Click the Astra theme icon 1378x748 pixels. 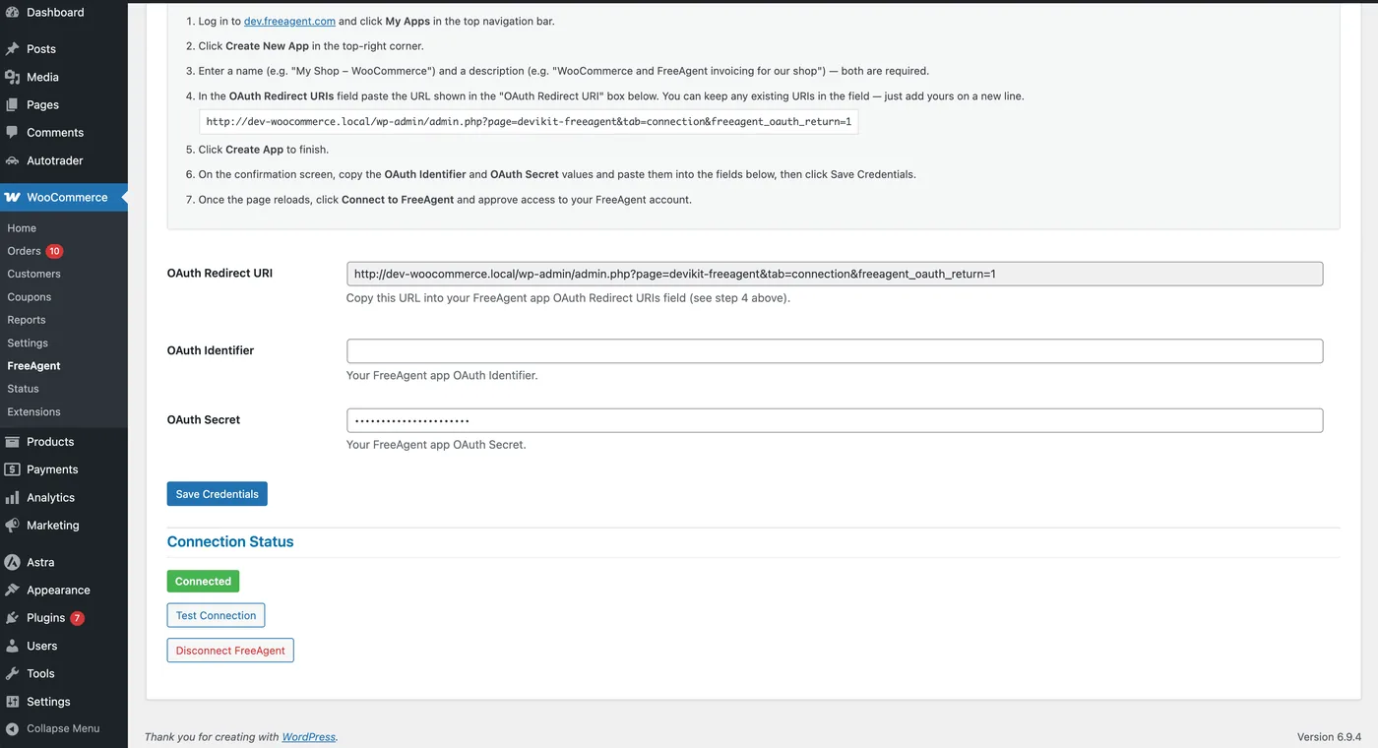12,563
